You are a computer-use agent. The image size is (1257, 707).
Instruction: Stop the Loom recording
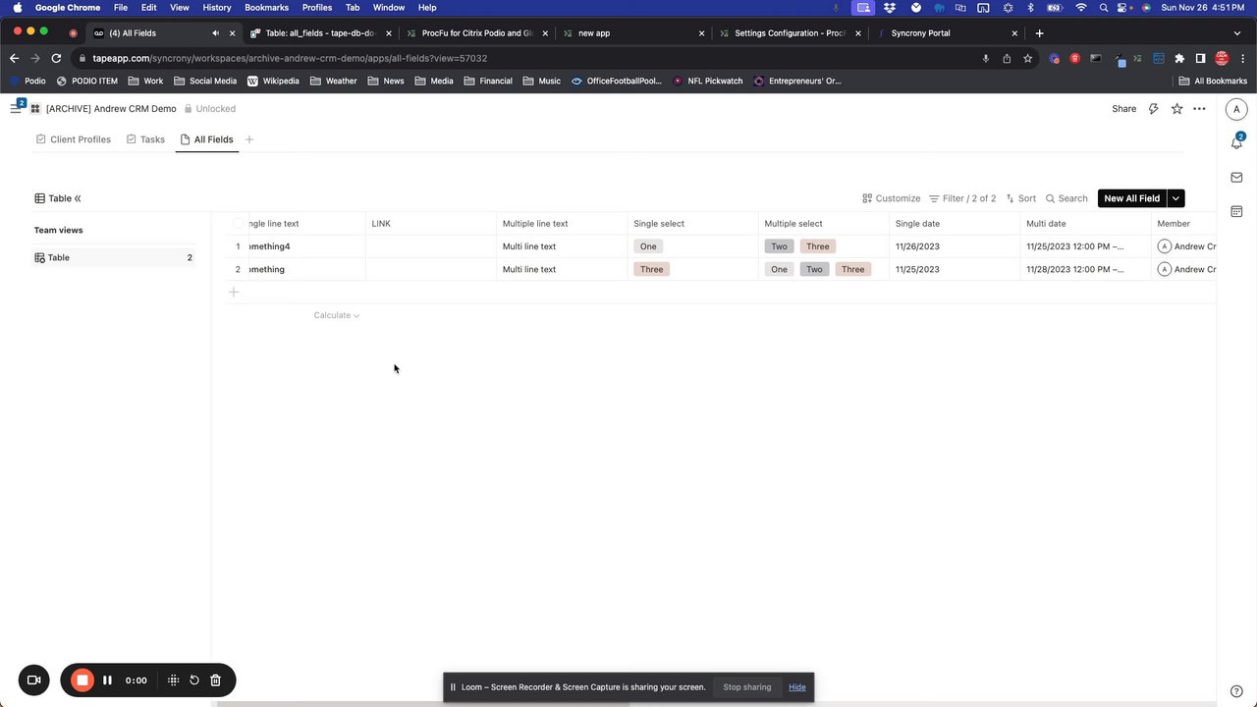[x=82, y=680]
